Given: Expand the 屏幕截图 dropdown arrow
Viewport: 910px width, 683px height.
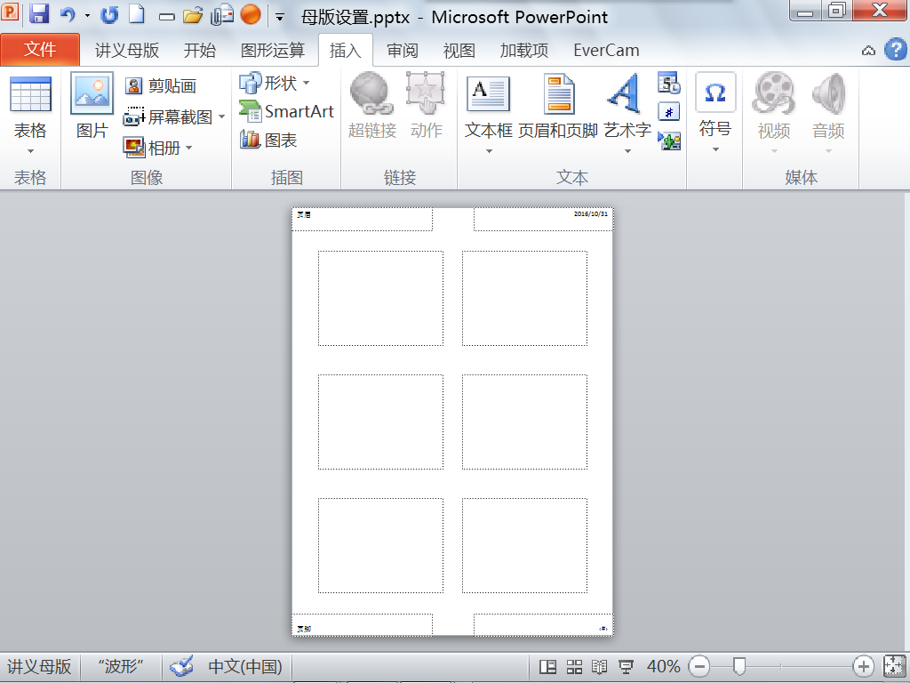Looking at the screenshot, I should [221, 117].
